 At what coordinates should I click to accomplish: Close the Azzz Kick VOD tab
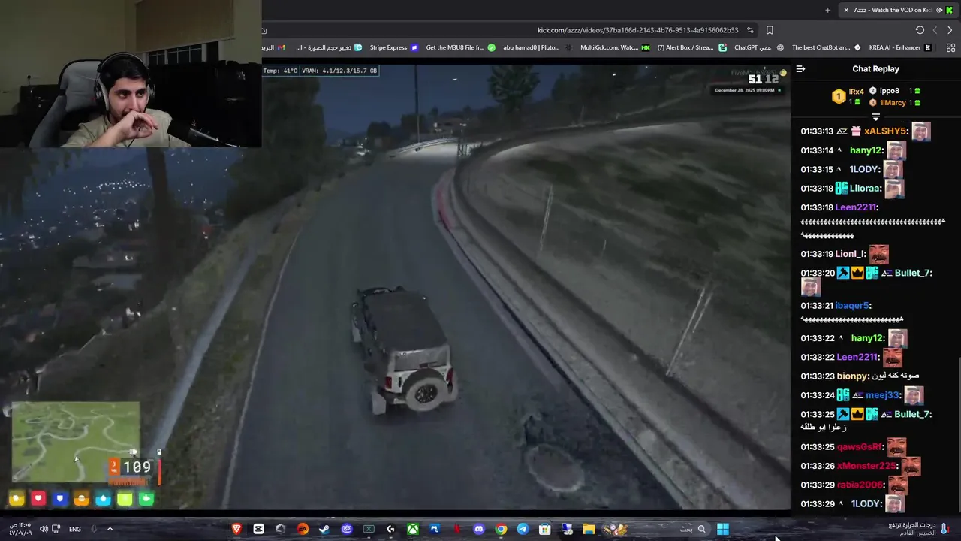[x=846, y=10]
